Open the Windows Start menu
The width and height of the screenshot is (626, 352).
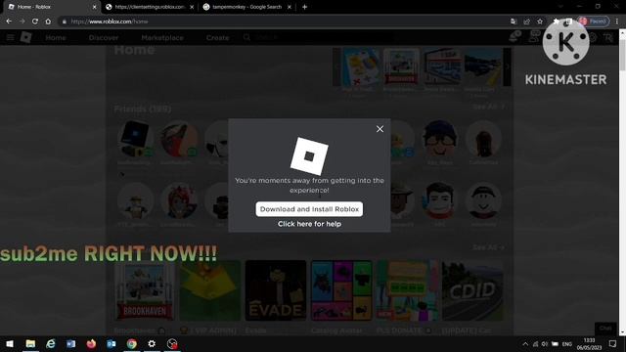(x=10, y=343)
